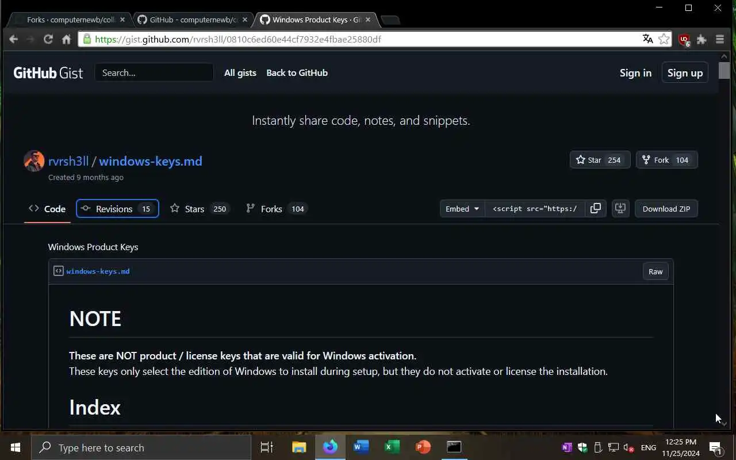The height and width of the screenshot is (460, 736).
Task: Click the Sign up button
Action: point(685,73)
